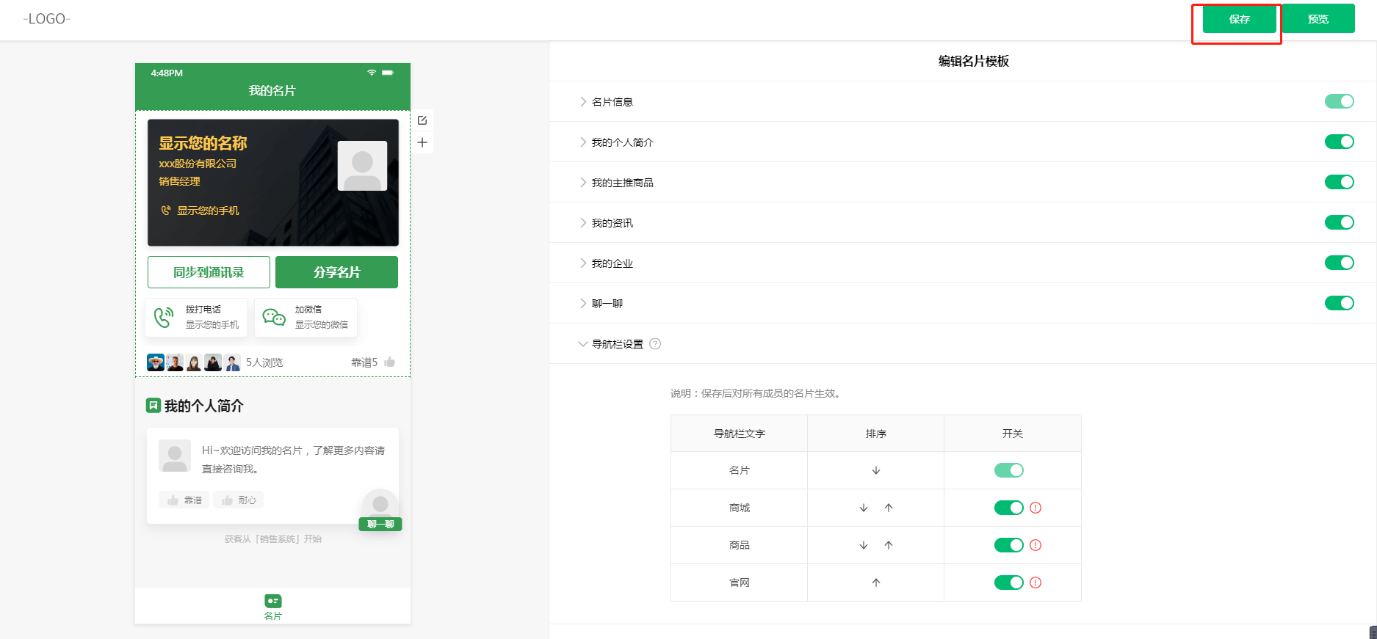The image size is (1377, 639).
Task: Click the 同步到通讯录 button
Action: [x=209, y=272]
